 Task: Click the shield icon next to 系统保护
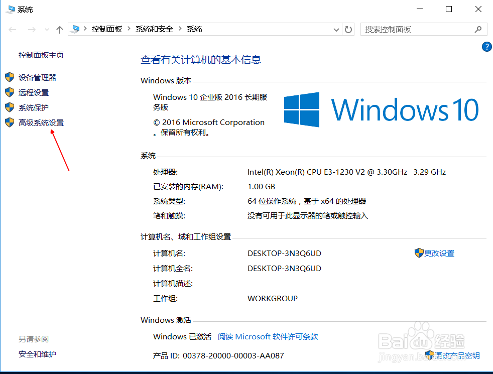(x=9, y=107)
